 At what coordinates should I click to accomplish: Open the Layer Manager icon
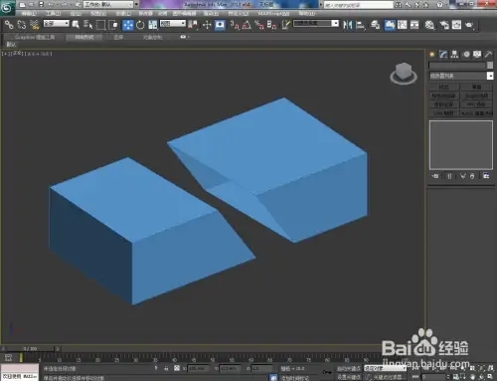pyautogui.click(x=375, y=25)
